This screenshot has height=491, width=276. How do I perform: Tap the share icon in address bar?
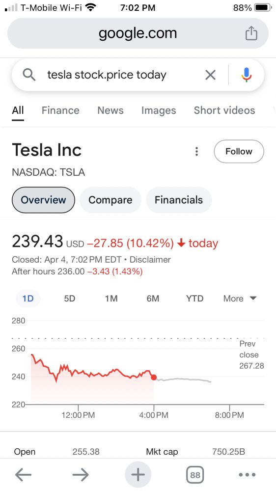(251, 33)
